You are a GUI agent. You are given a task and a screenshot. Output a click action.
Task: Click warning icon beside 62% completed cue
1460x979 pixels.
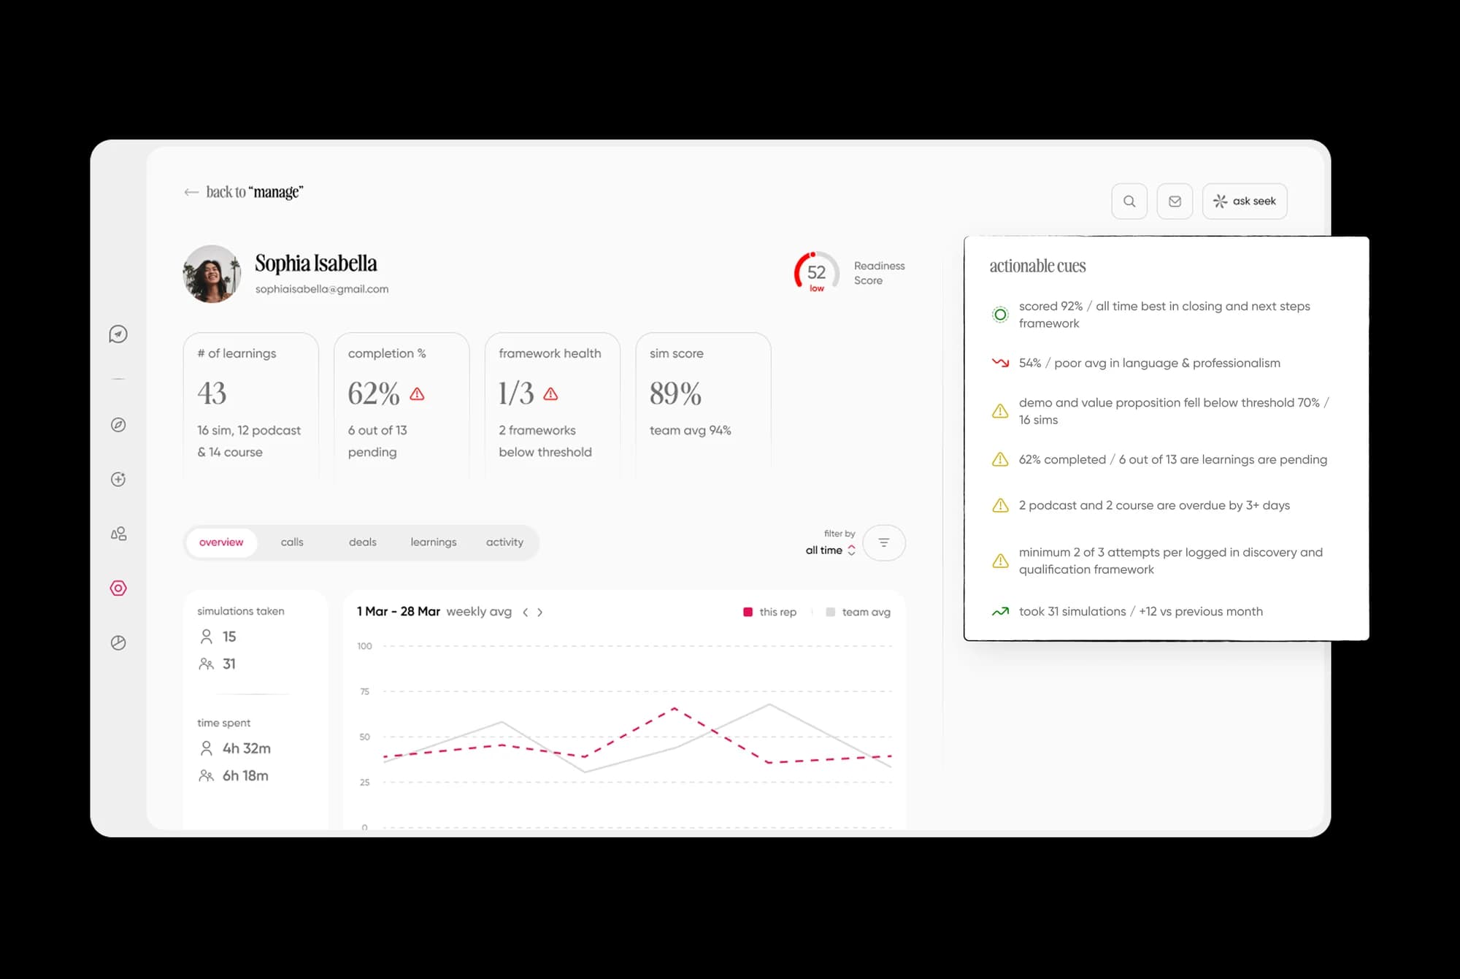[x=1001, y=459]
